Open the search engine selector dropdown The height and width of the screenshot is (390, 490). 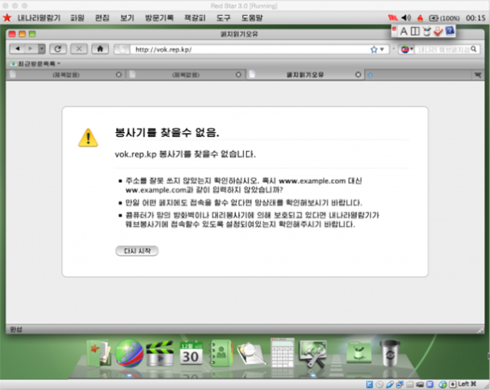406,49
